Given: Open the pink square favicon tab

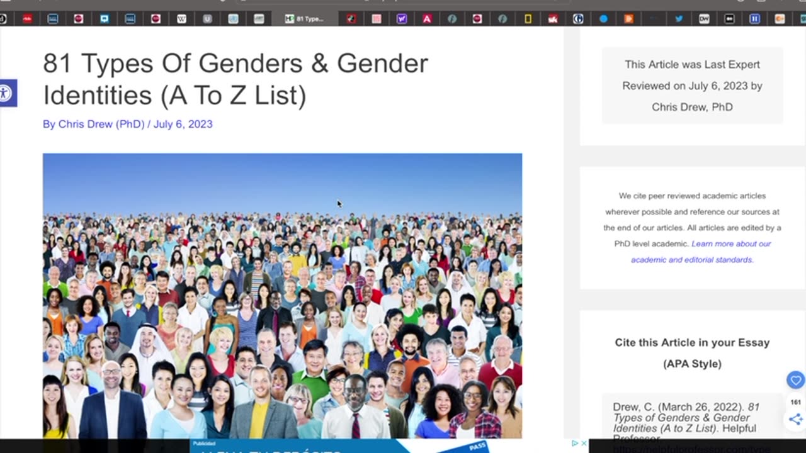Looking at the screenshot, I should 376,19.
